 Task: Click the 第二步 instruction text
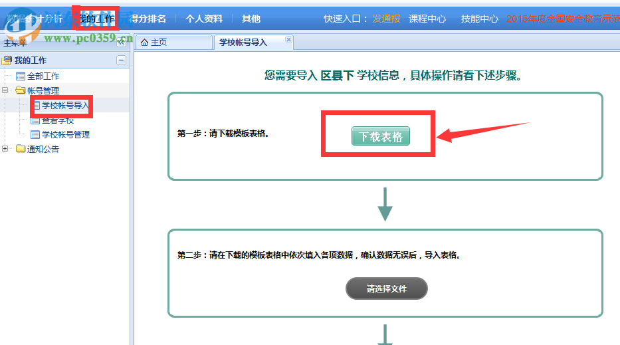click(x=319, y=255)
